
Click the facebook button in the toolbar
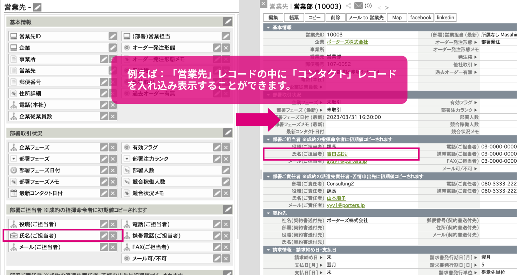421,17
